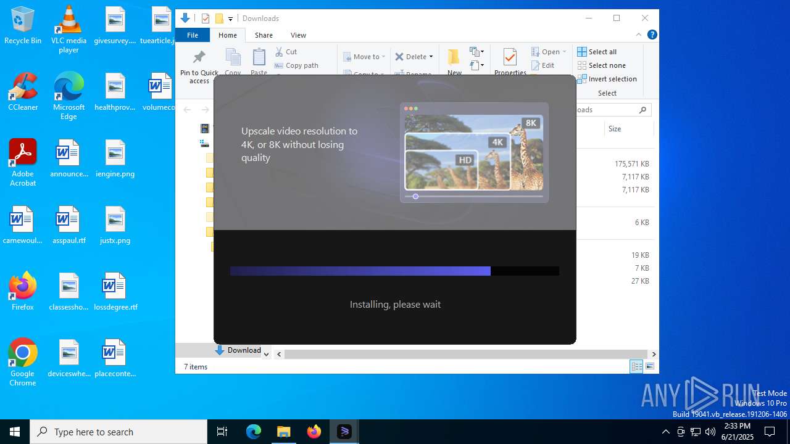Select lossdegree.rtf document on desktop

[115, 292]
